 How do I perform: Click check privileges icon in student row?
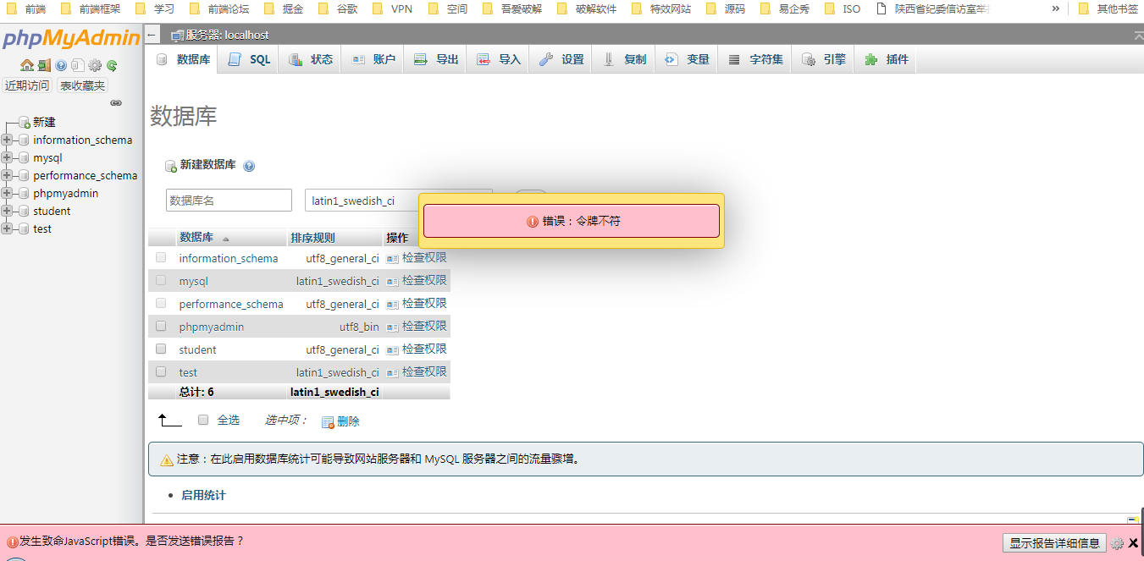[x=393, y=349]
